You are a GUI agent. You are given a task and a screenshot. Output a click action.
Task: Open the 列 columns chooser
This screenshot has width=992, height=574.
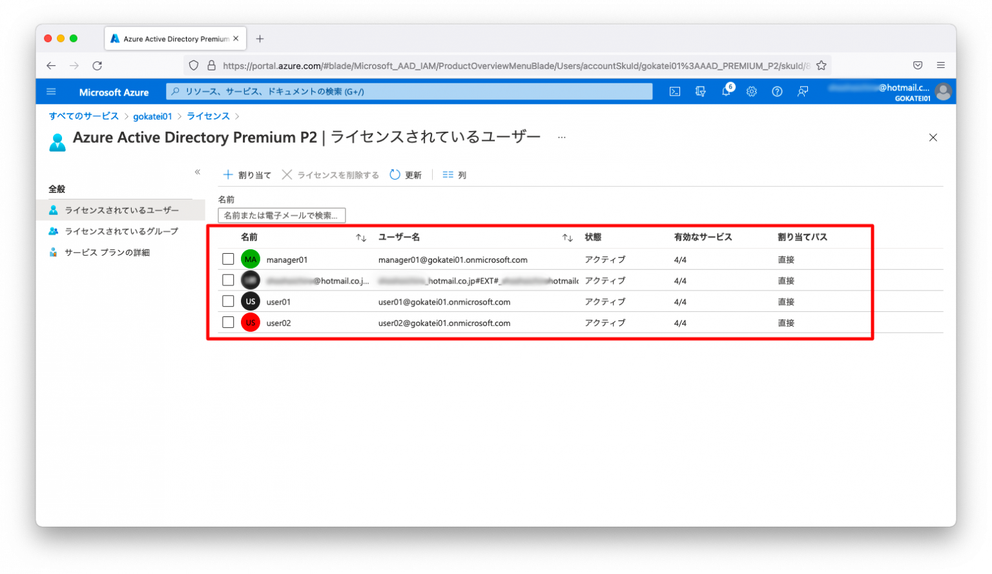point(454,174)
